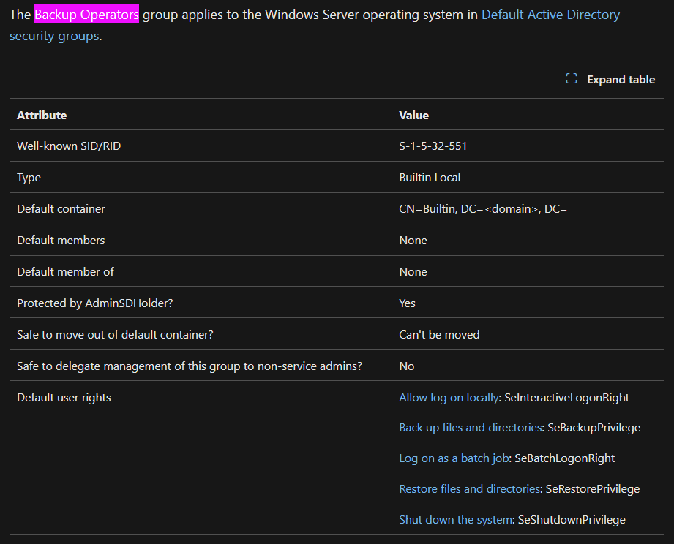Screen dimensions: 674x544
Task: Select the CN=Builtin, DC=<domain> value
Action: point(483,208)
